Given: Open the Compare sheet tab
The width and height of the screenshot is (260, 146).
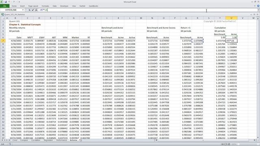Looking at the screenshot, I should 24,140.
